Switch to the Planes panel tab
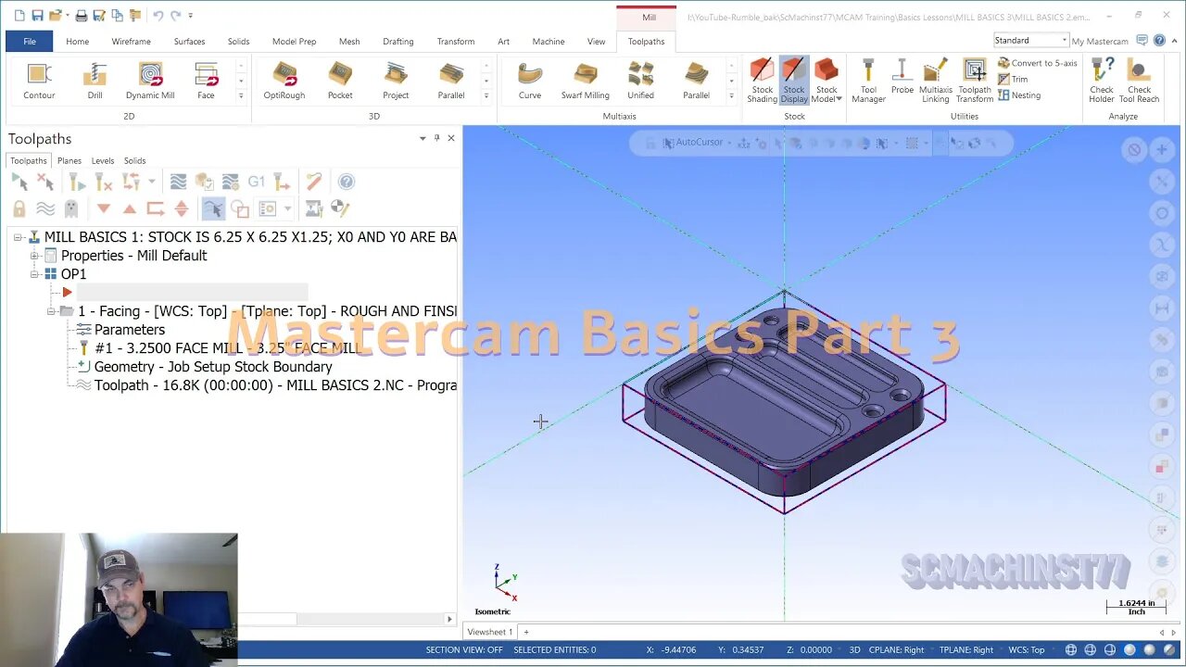This screenshot has height=667, width=1186. [69, 160]
